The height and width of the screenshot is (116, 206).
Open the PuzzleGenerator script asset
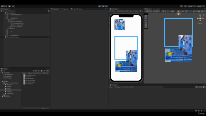[29, 82]
